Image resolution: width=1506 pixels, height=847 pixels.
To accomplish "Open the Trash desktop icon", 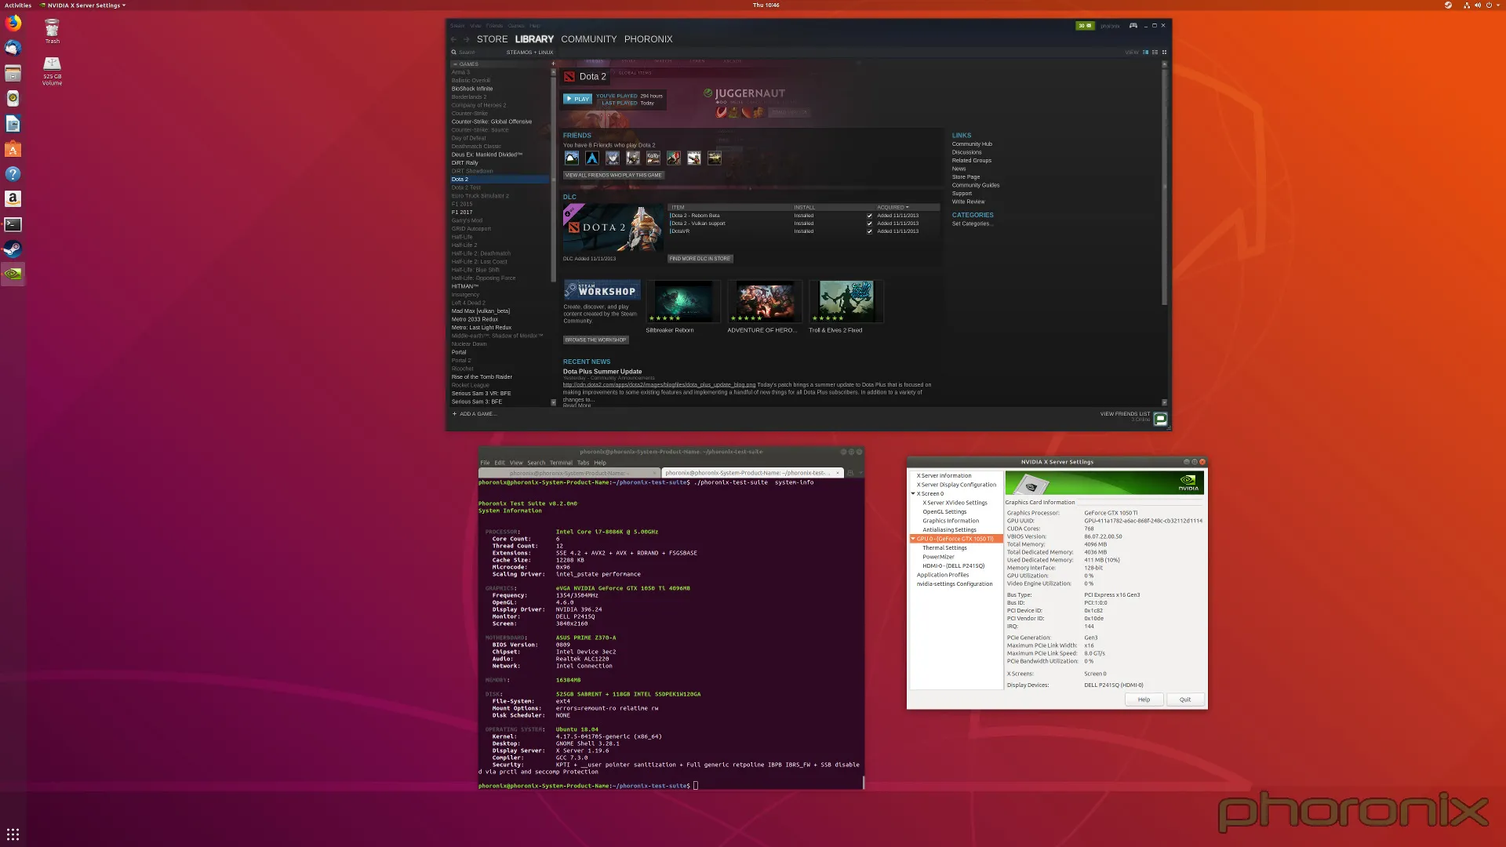I will click(x=52, y=31).
